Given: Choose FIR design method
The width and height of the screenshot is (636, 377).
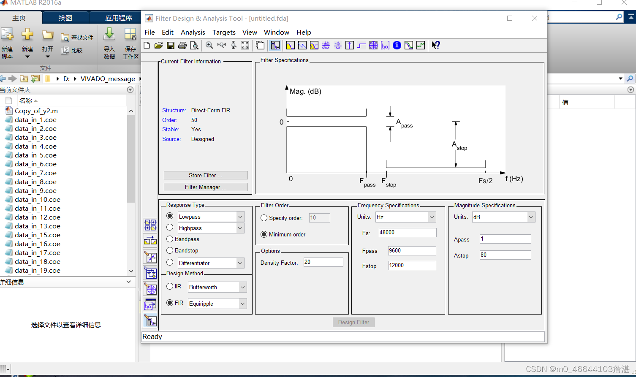Looking at the screenshot, I should point(170,303).
